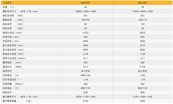Click the 5500 max disassembly weight value
Image resolution: width=173 pixels, height=104 pixels.
(142, 101)
